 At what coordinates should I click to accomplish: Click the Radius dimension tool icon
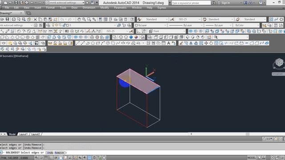point(19,31)
